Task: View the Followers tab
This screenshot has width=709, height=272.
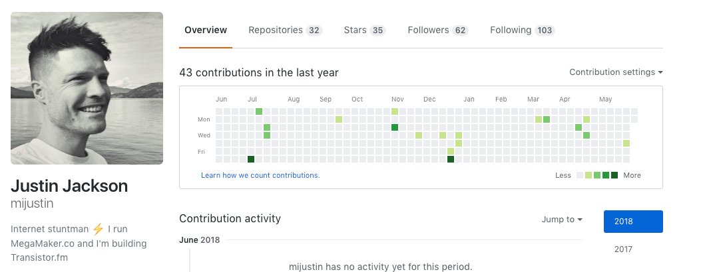Action: coord(437,30)
